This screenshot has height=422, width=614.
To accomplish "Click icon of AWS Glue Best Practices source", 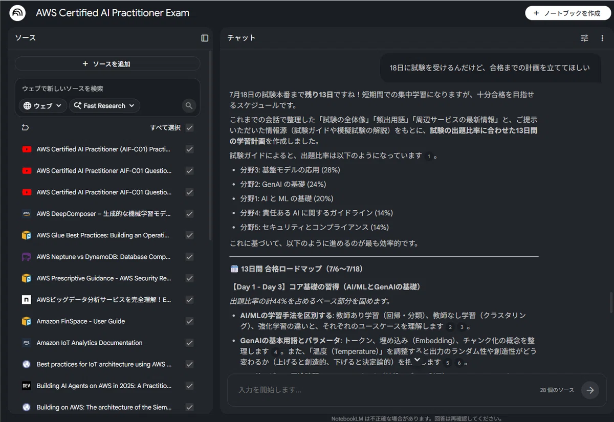I will (x=27, y=235).
